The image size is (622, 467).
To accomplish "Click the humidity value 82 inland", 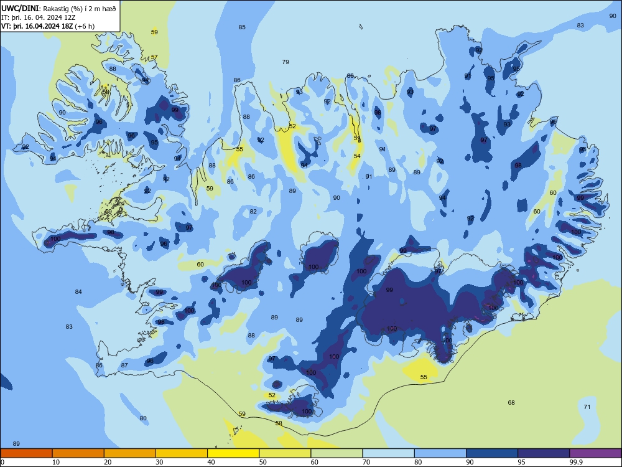I will 253,212.
